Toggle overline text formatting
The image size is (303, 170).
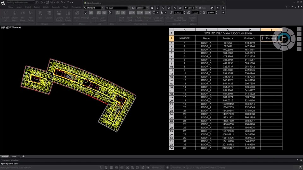(x=169, y=8)
